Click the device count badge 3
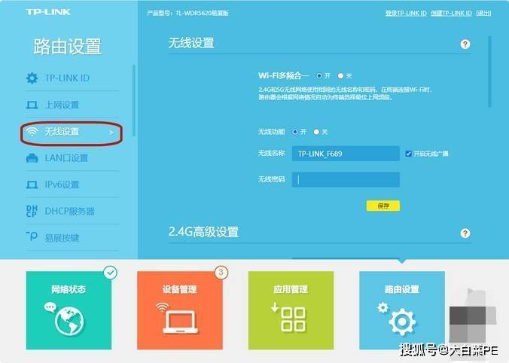509x363 pixels. coord(221,273)
